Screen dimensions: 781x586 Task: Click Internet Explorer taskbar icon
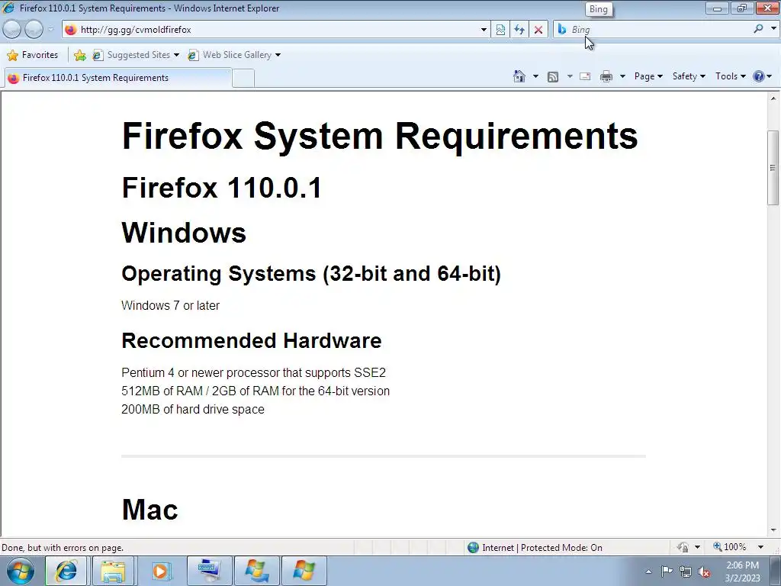[66, 571]
